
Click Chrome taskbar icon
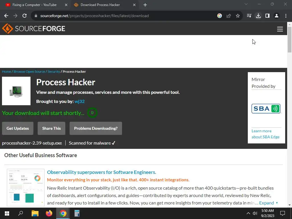click(x=63, y=213)
